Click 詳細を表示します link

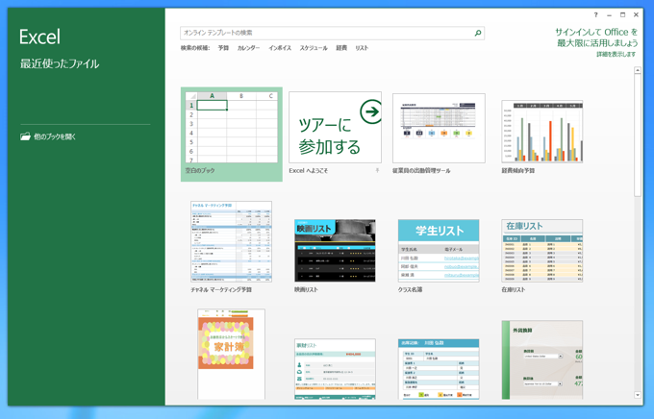pyautogui.click(x=616, y=54)
